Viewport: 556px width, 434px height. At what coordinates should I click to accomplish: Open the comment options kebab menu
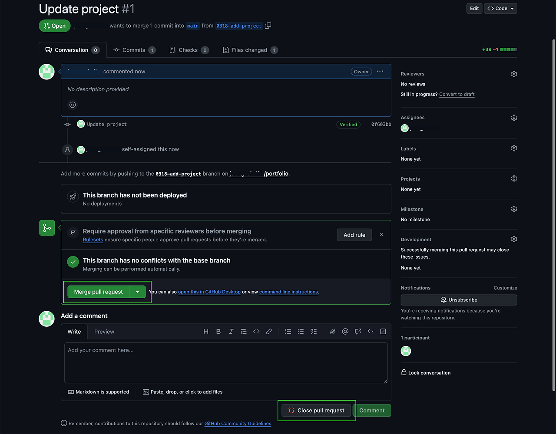tap(380, 71)
